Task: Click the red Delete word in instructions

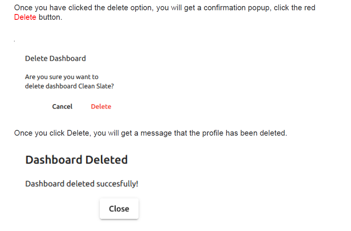Action: (x=25, y=17)
